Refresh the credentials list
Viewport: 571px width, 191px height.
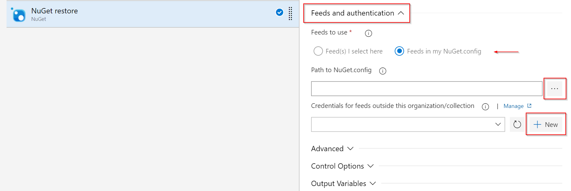(517, 124)
